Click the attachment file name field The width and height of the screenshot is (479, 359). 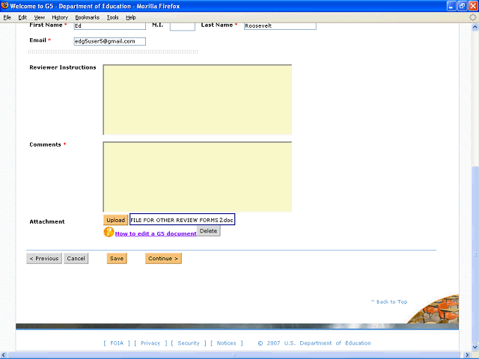click(183, 219)
